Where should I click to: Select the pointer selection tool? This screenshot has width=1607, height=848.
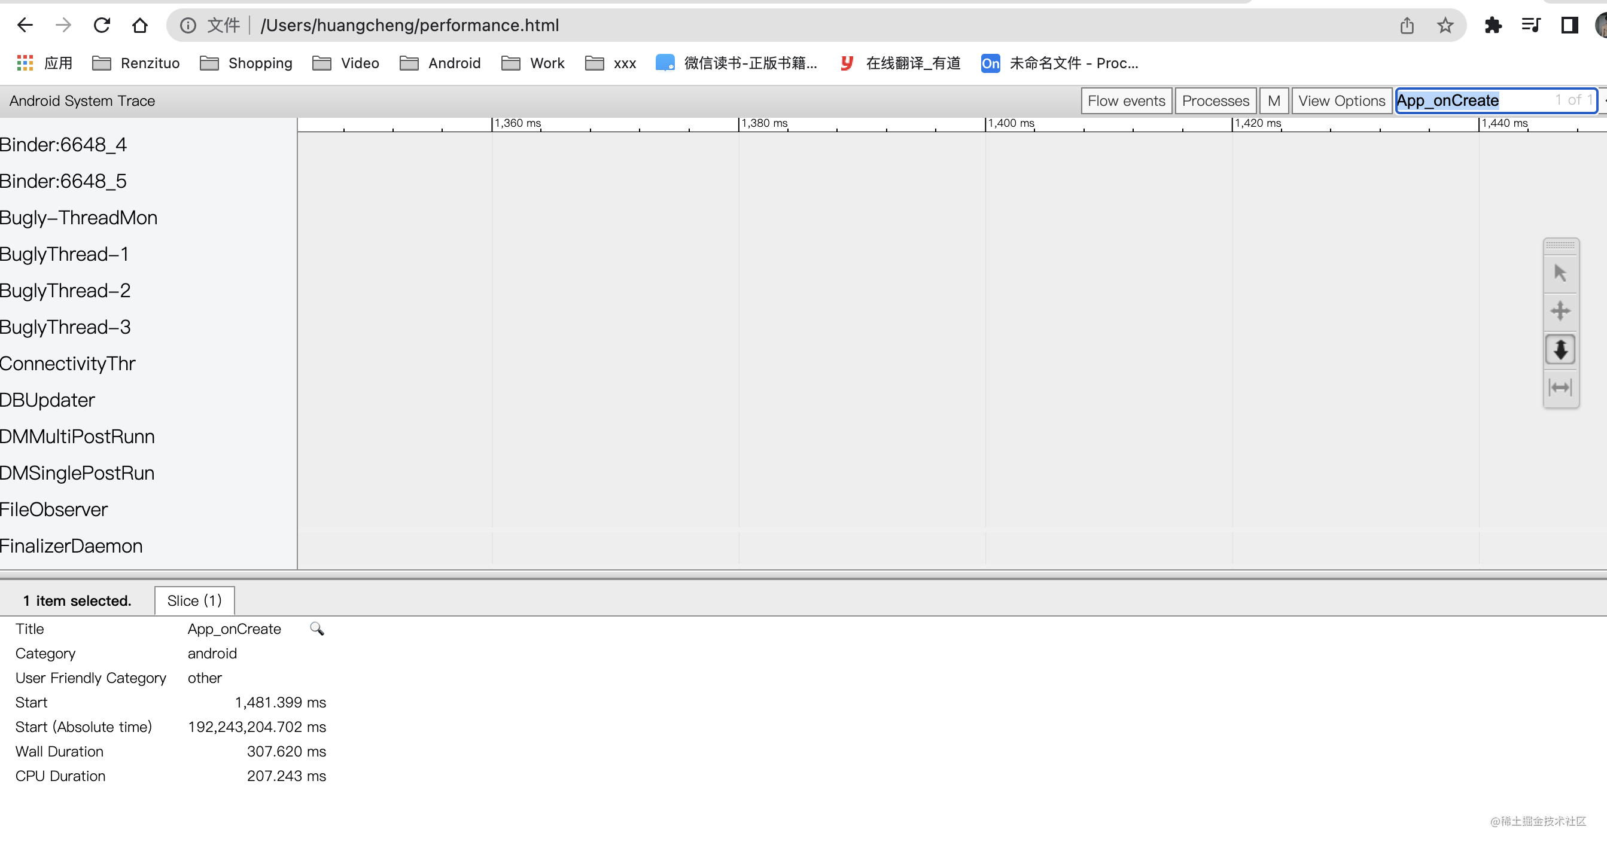point(1560,273)
